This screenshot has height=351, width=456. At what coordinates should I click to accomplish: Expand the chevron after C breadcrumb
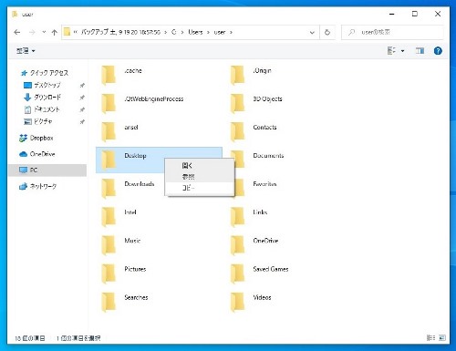[x=182, y=32]
